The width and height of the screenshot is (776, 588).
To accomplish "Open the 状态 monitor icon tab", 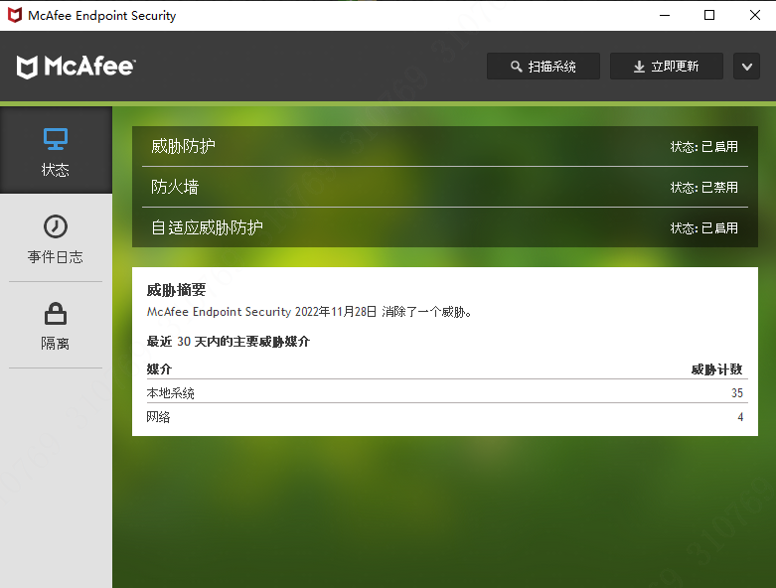I will pyautogui.click(x=56, y=138).
